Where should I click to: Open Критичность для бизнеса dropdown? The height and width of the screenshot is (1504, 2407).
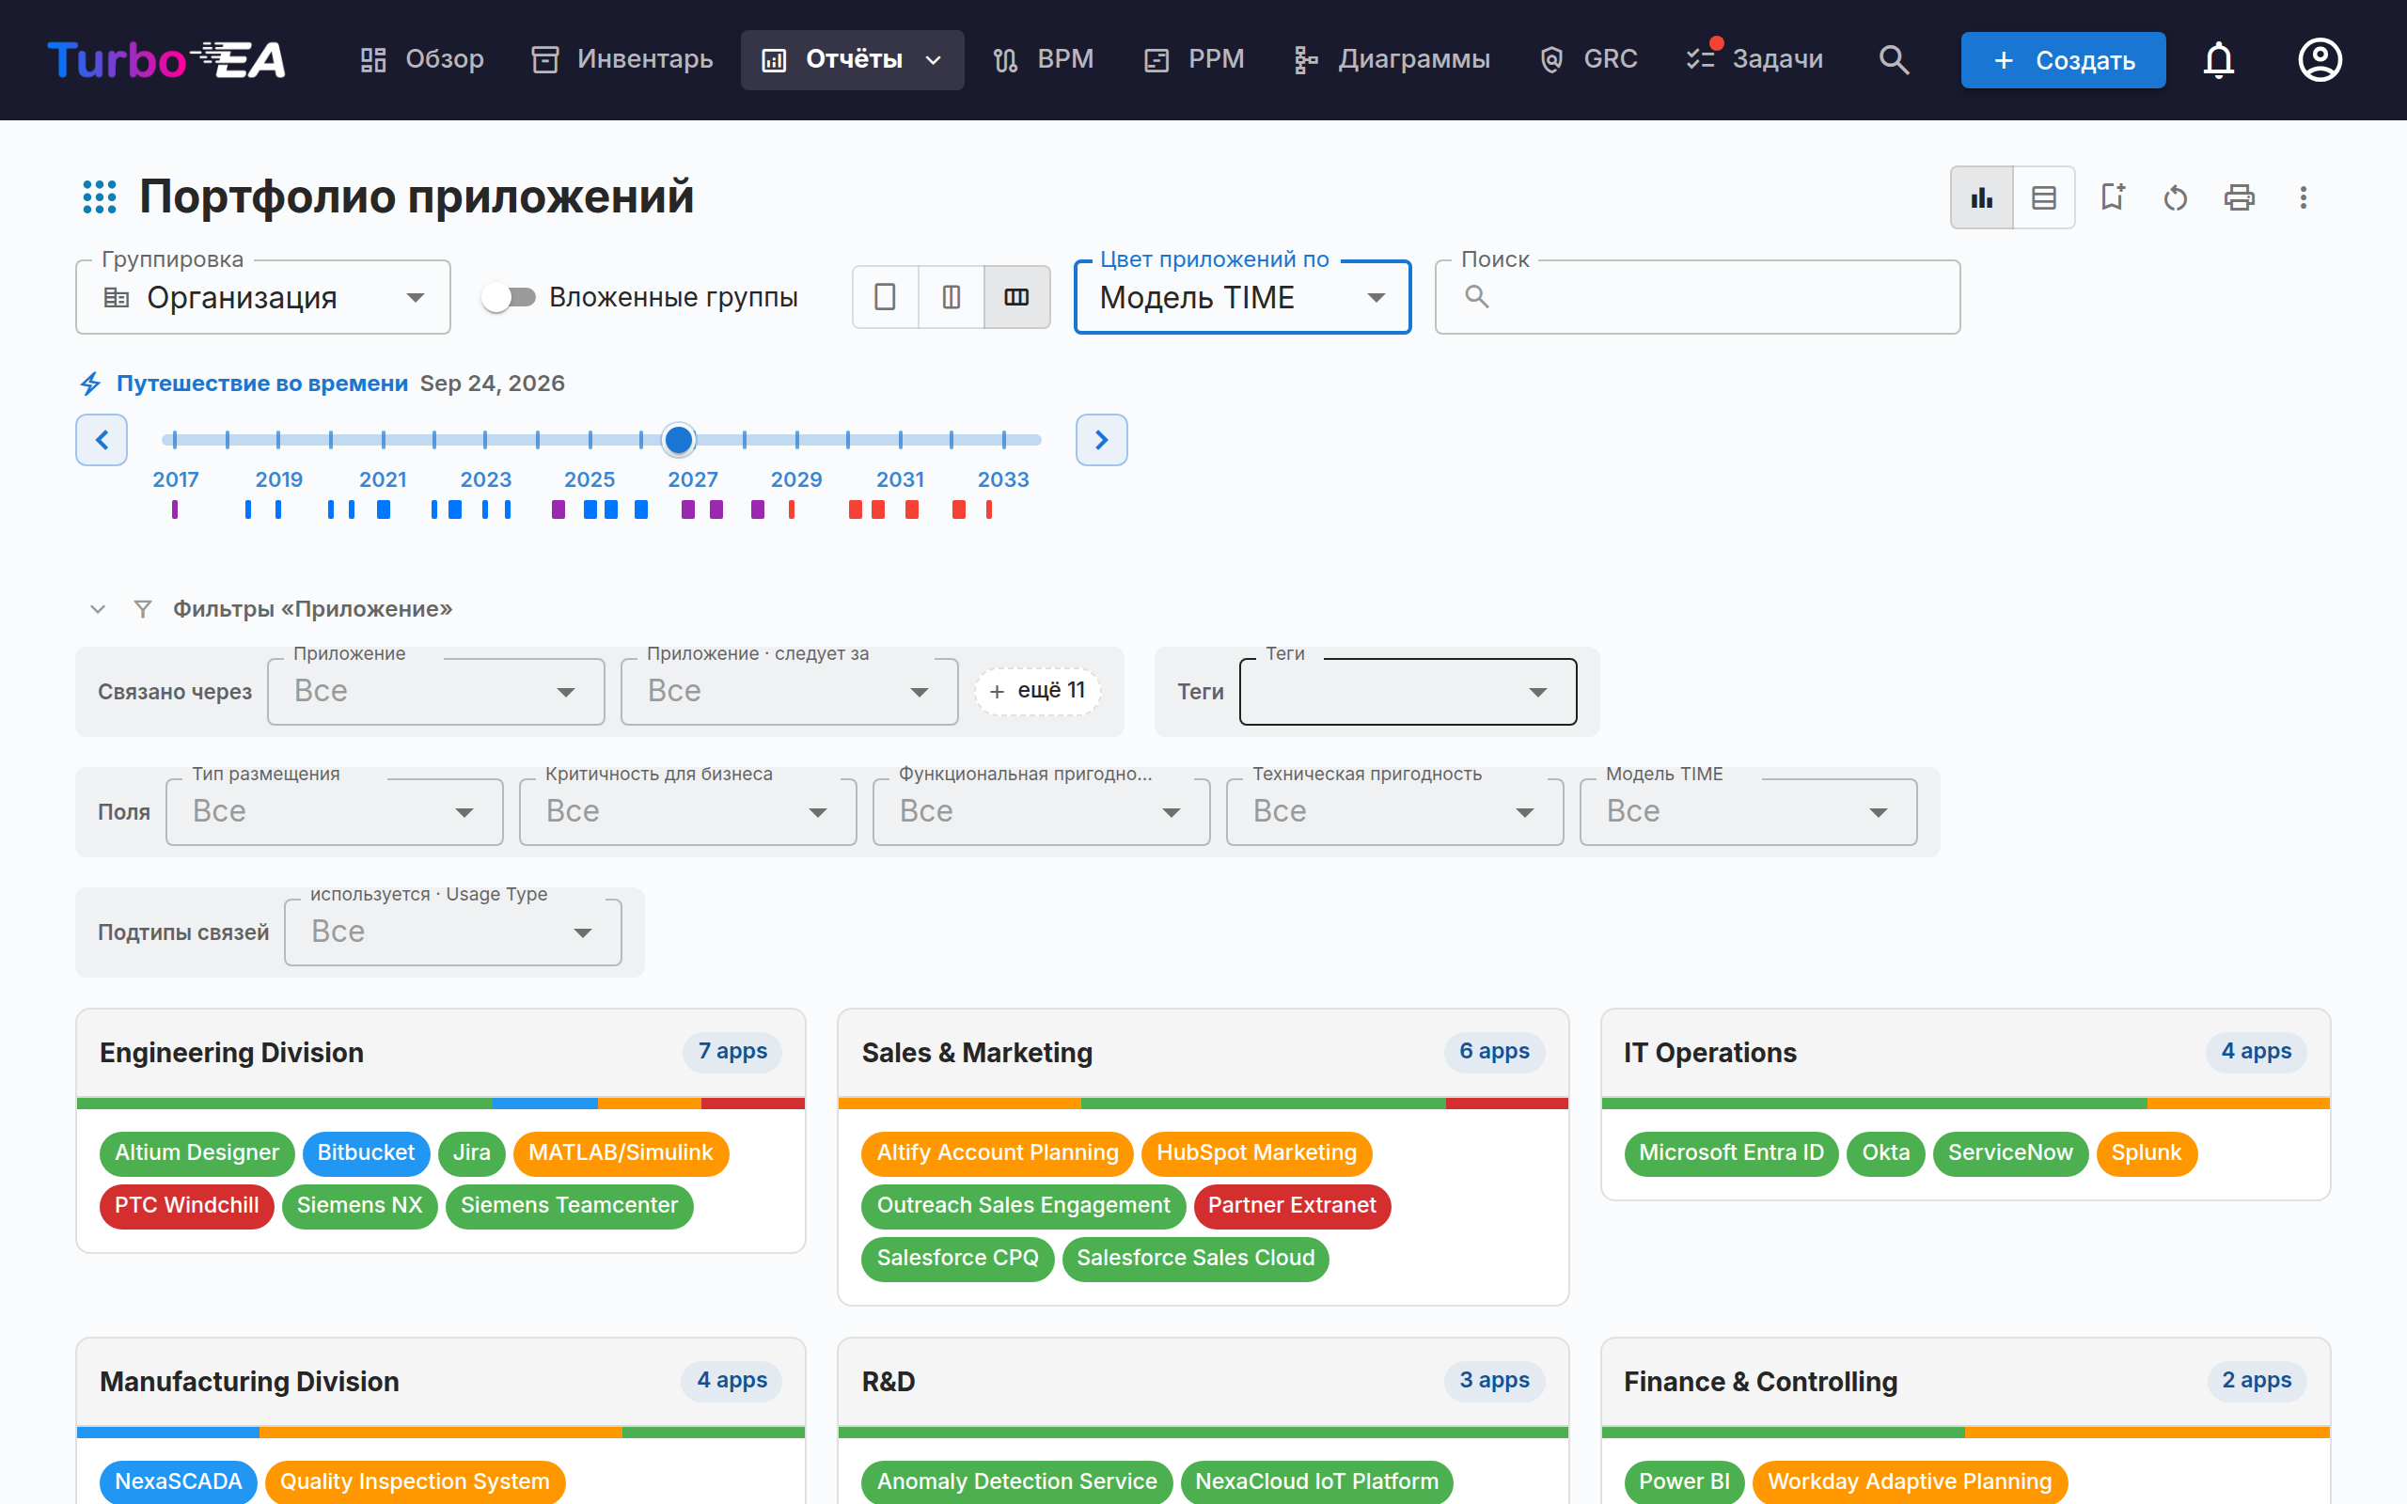[x=687, y=811]
